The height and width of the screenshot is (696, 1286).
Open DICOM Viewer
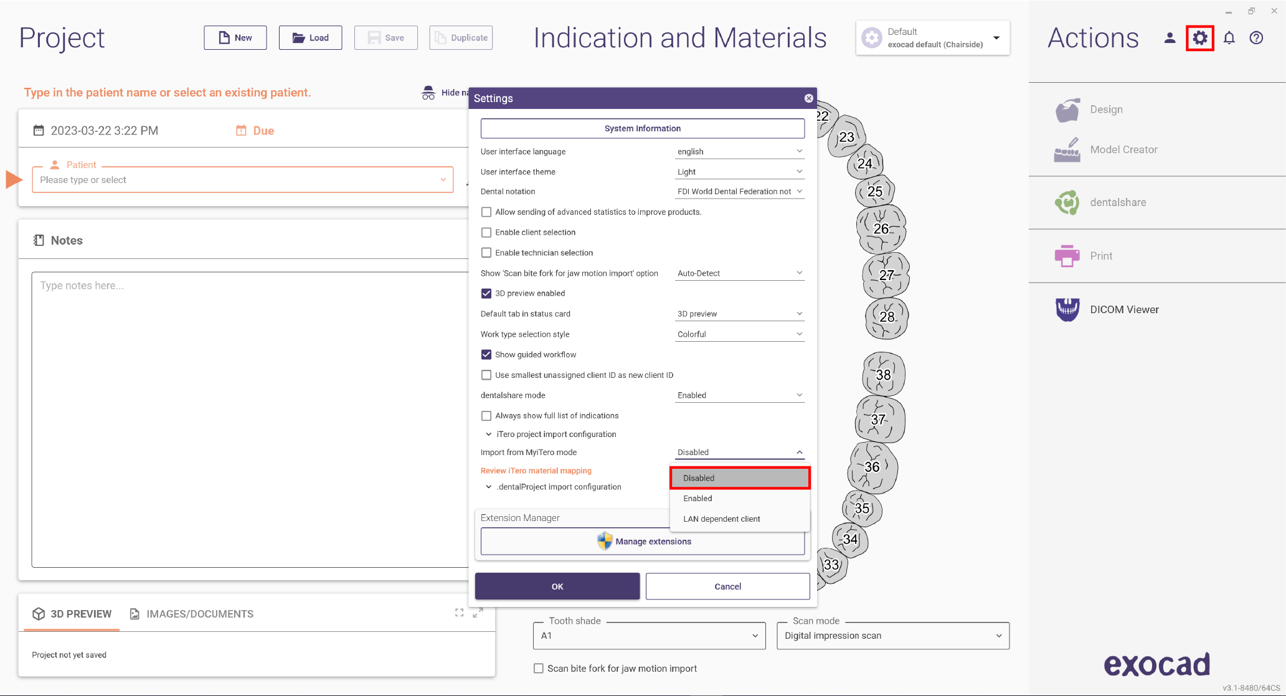(x=1107, y=309)
